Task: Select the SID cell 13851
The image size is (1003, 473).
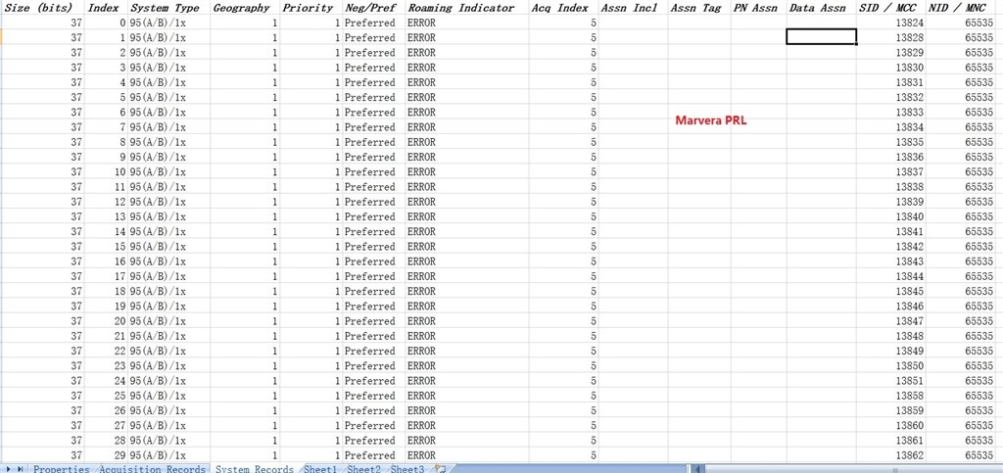Action: (891, 380)
